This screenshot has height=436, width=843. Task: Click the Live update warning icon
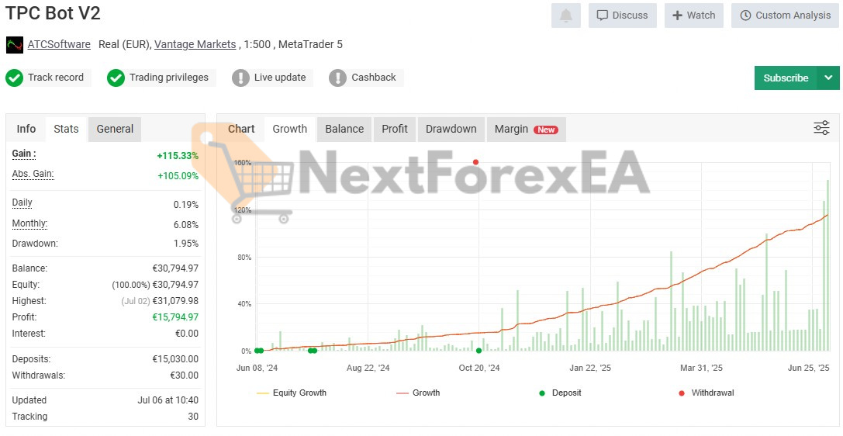coord(240,78)
